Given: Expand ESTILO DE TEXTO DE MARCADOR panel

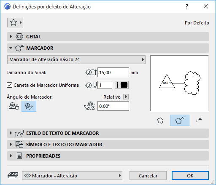Looking at the screenshot, I should point(108,133).
